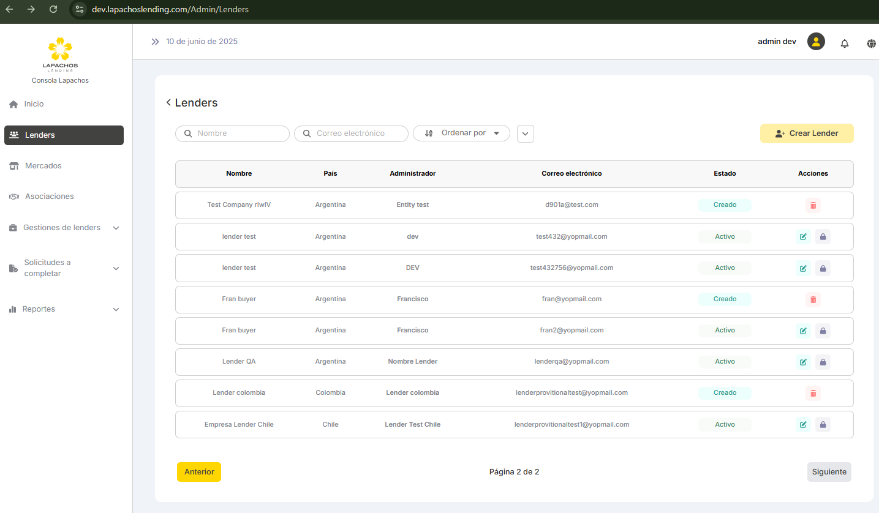Focus the Correo electrónico search field

click(358, 133)
